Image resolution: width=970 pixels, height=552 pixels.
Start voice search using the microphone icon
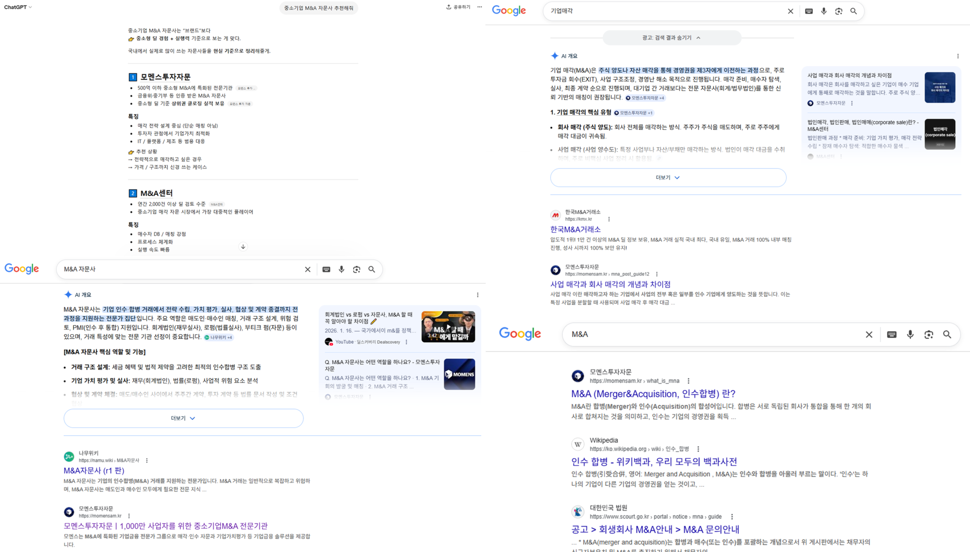point(823,11)
